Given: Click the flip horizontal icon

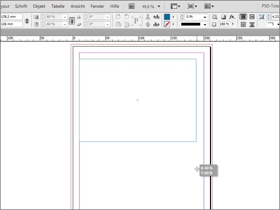Looking at the screenshot, I should coord(119,24).
